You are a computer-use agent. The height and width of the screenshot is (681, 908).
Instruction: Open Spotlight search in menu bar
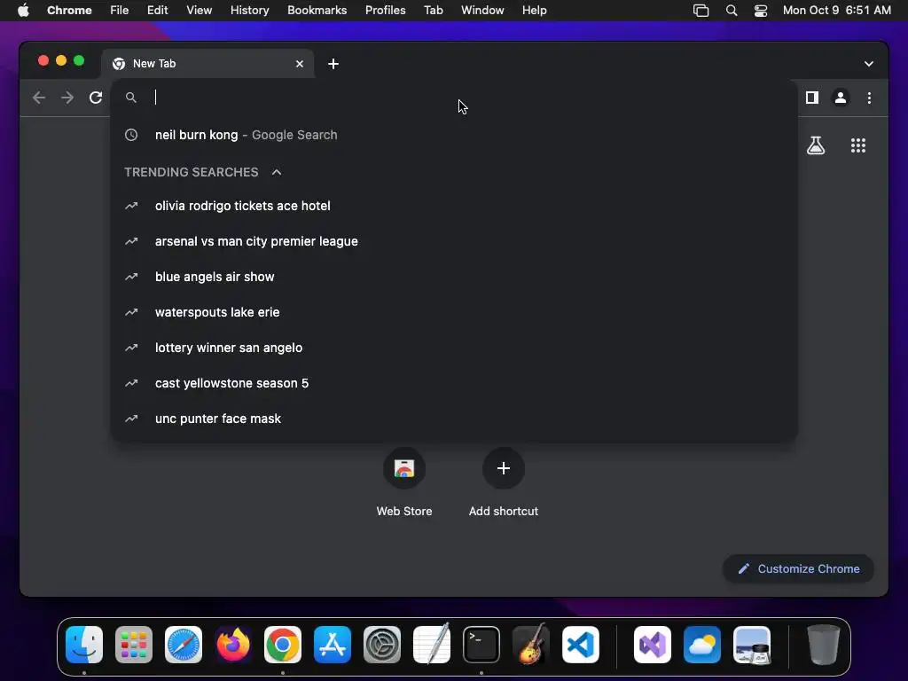[732, 11]
